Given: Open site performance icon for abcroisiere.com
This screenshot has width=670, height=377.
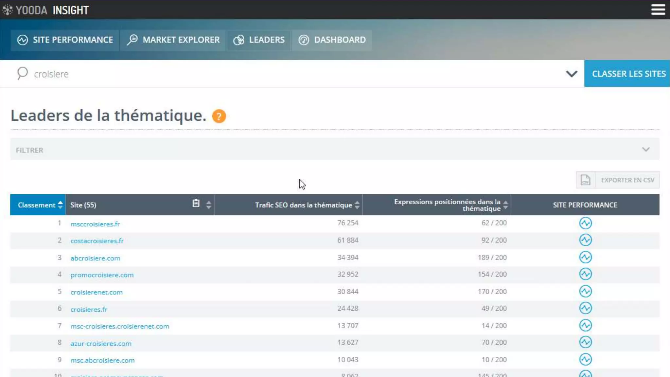Looking at the screenshot, I should coord(585,257).
